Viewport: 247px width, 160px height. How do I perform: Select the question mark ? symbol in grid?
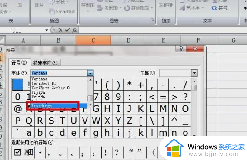(185, 97)
